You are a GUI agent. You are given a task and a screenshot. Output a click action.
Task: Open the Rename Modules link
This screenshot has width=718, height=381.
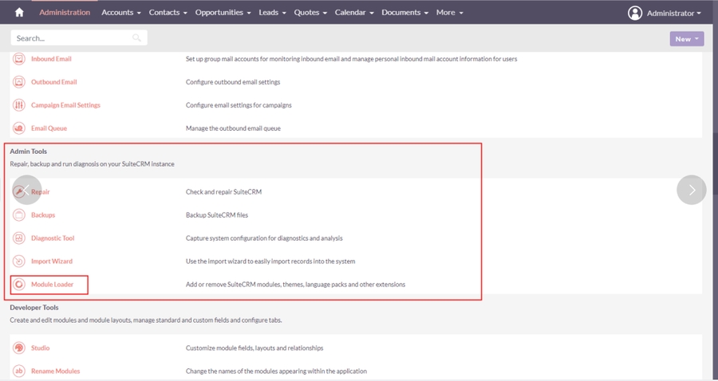click(55, 371)
